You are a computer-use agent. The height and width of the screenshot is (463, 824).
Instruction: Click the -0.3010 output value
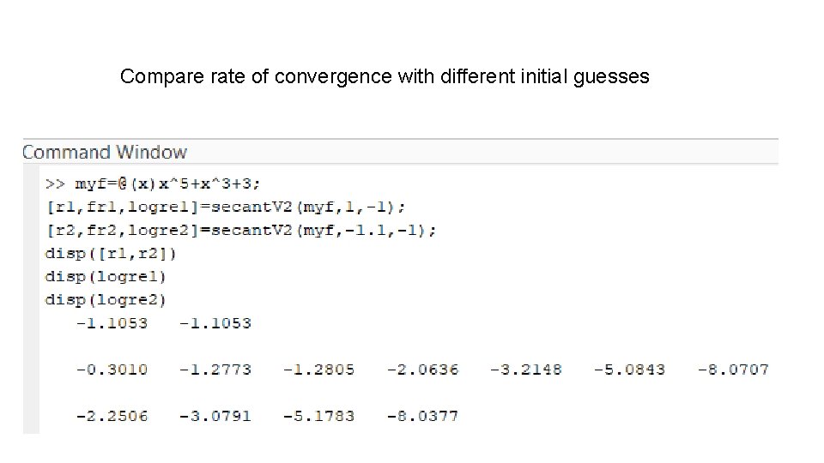[112, 370]
